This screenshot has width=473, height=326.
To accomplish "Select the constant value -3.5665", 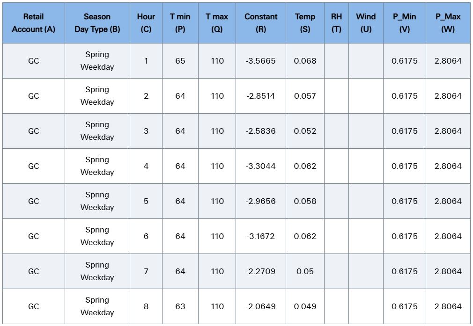I will tap(261, 61).
